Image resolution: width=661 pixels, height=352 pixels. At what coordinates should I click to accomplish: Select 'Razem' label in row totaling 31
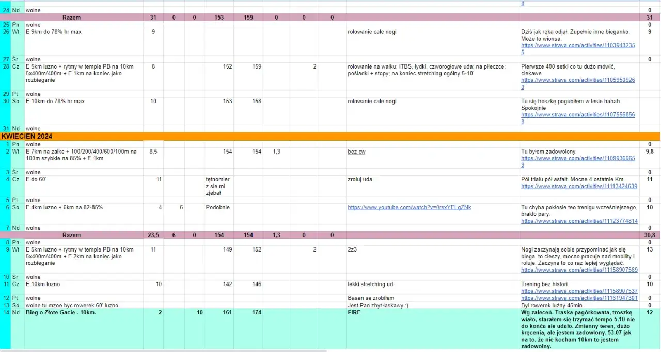click(71, 18)
